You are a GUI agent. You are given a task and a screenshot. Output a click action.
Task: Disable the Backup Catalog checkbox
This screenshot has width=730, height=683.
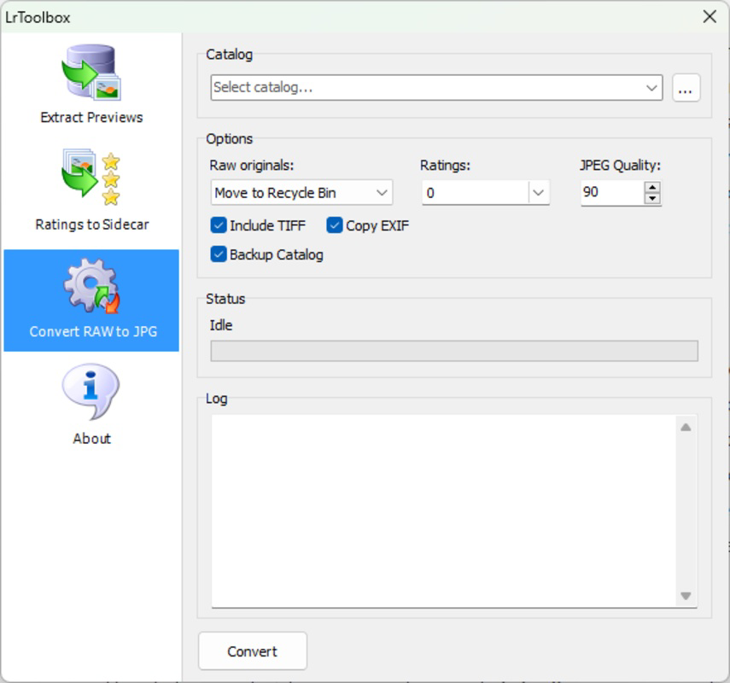pyautogui.click(x=219, y=254)
